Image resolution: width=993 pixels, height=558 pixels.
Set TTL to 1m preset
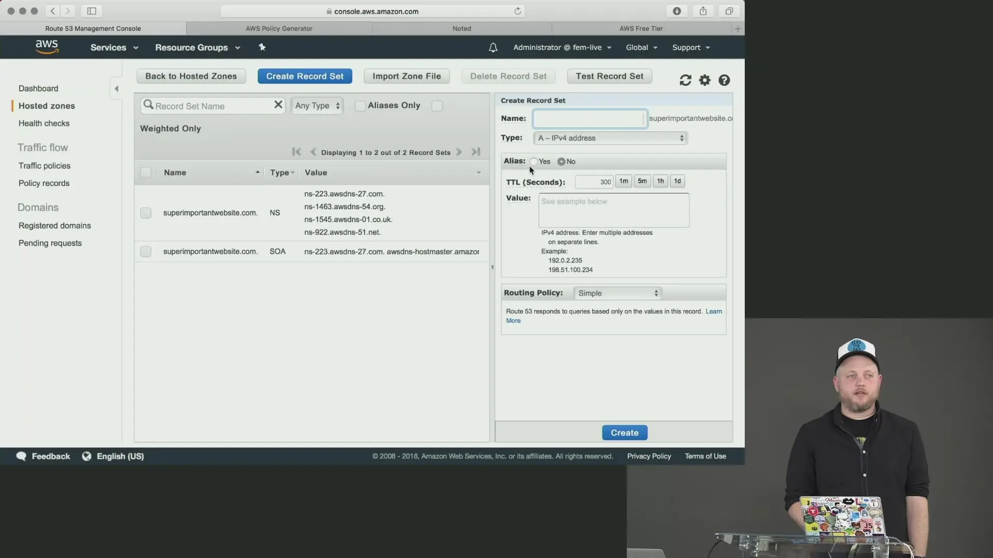tap(624, 181)
